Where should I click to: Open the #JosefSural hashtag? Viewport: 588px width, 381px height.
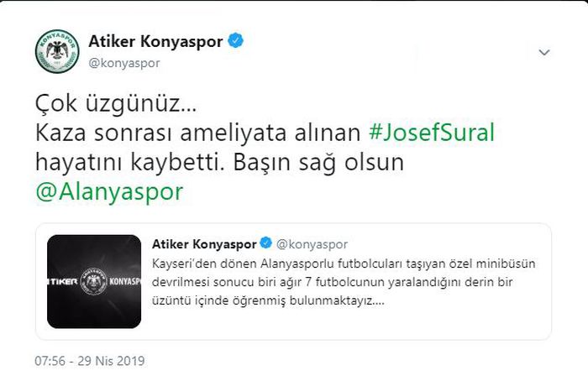432,133
